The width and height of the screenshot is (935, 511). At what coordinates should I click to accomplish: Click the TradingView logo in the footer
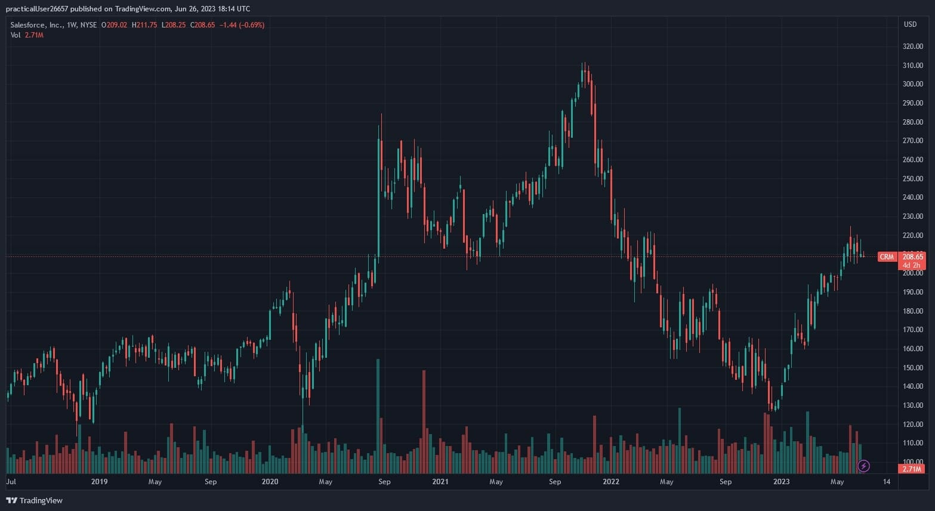point(34,500)
